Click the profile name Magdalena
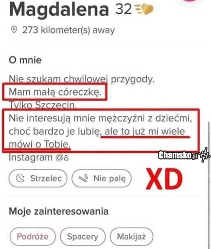Screen dimensions: 211x249 [x=59, y=11]
